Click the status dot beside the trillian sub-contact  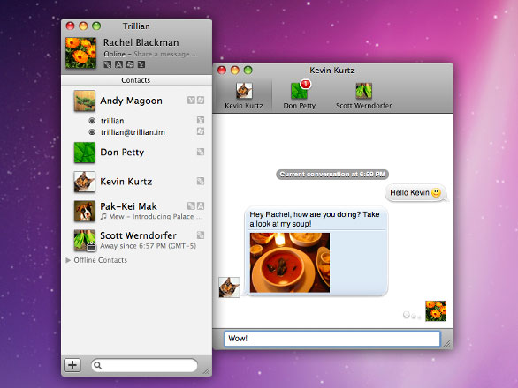(x=92, y=121)
